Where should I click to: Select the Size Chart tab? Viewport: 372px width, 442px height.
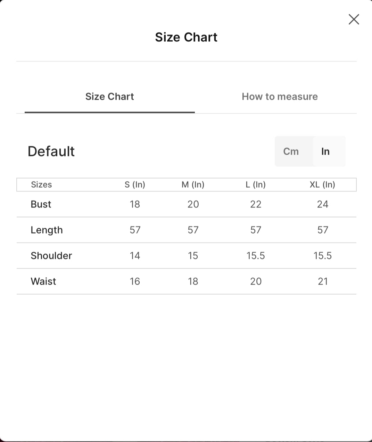tap(110, 97)
